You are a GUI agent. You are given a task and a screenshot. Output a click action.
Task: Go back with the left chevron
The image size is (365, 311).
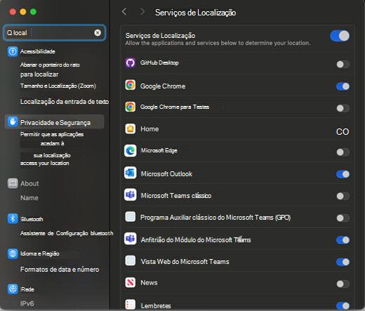point(124,11)
